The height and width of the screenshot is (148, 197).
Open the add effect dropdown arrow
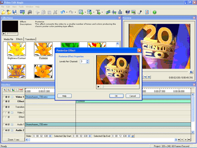click(94, 12)
